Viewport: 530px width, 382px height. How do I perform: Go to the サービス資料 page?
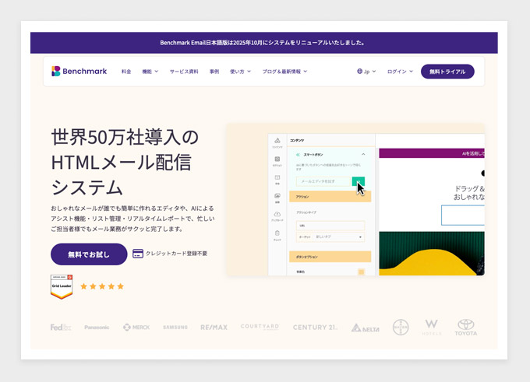point(184,72)
